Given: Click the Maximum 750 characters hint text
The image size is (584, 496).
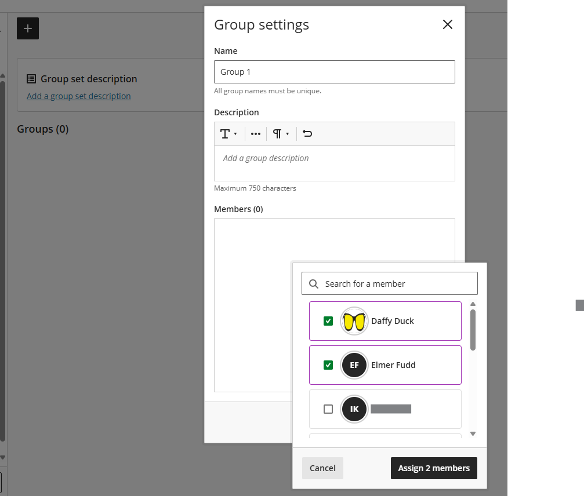Looking at the screenshot, I should tap(255, 188).
